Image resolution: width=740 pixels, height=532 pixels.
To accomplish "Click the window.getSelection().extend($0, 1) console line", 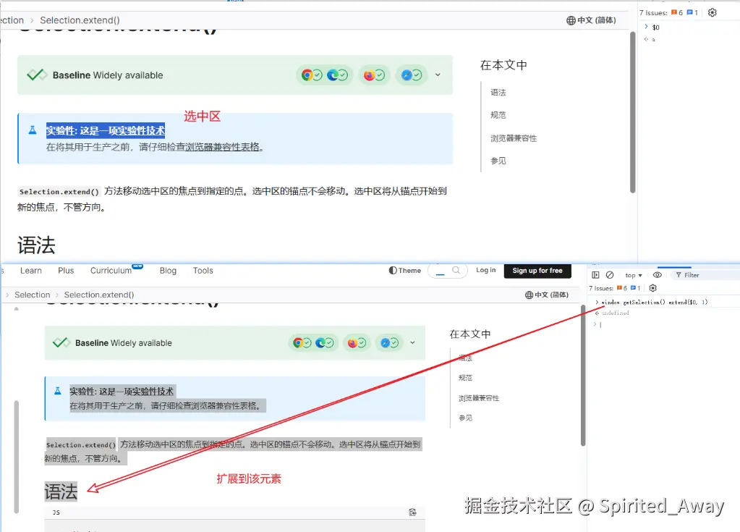I will point(654,302).
